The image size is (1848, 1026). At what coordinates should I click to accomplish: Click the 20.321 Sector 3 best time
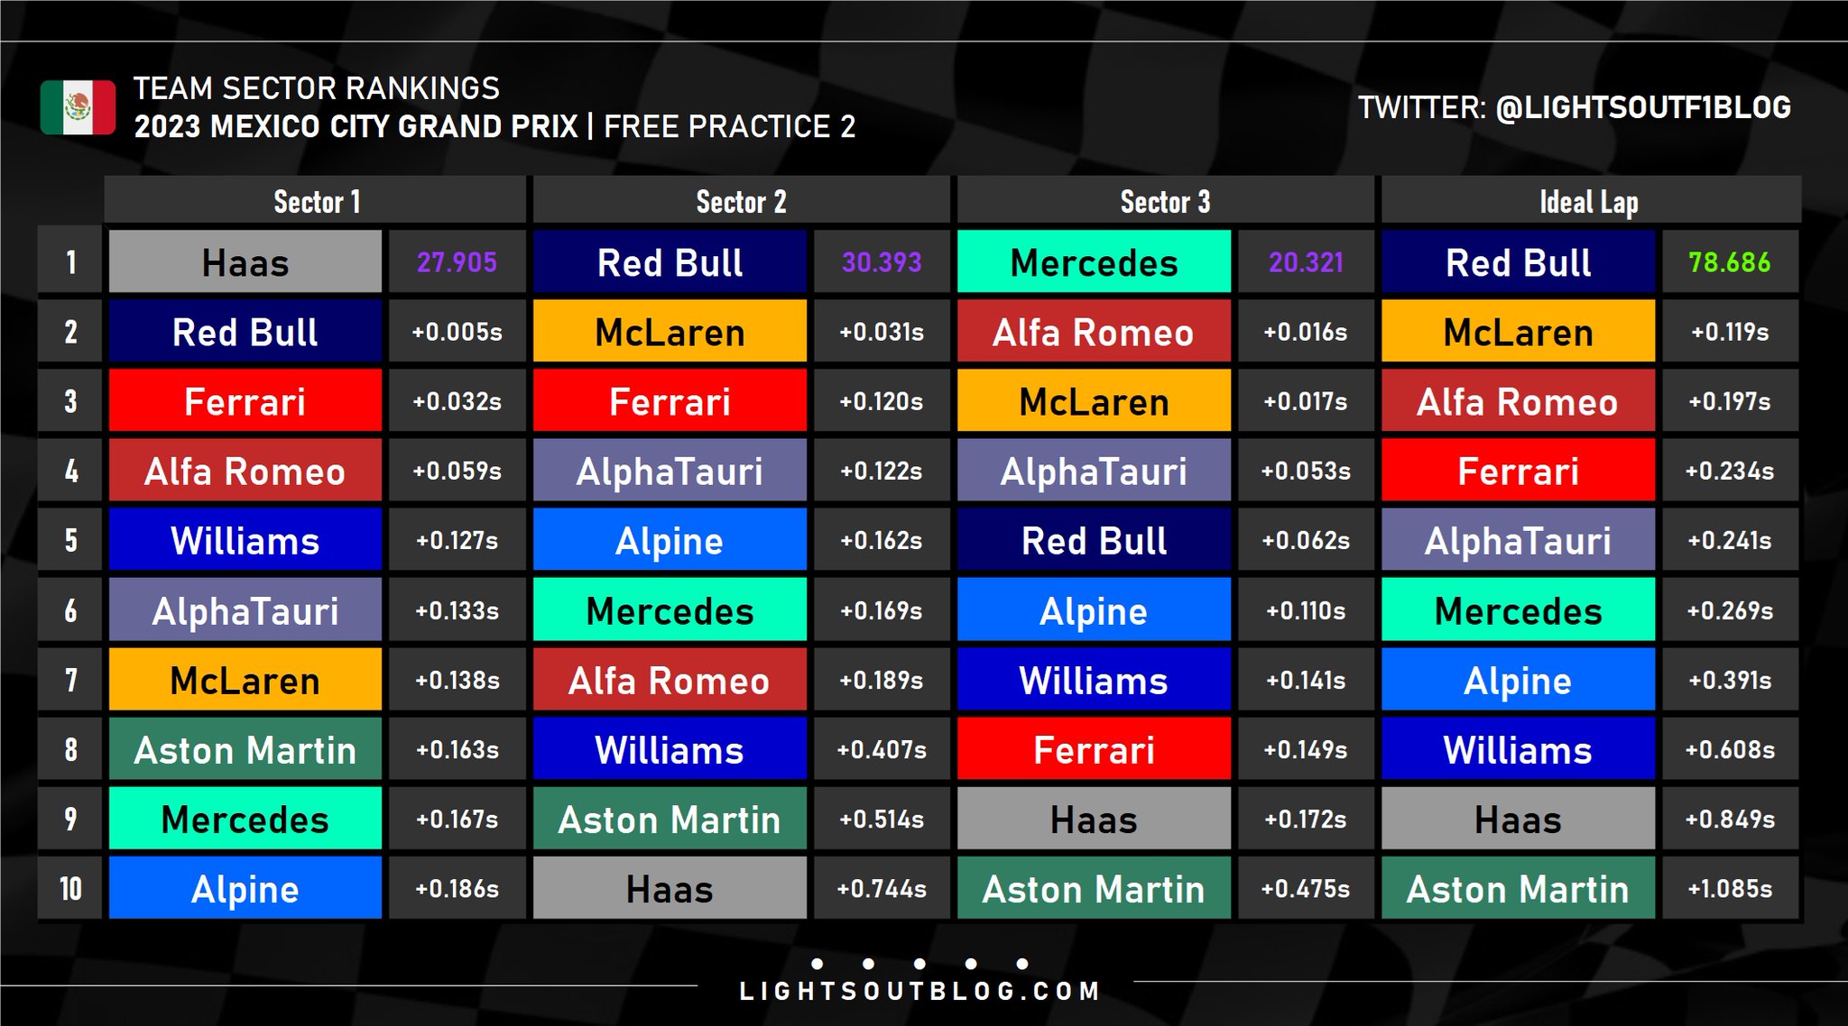[x=1306, y=262]
